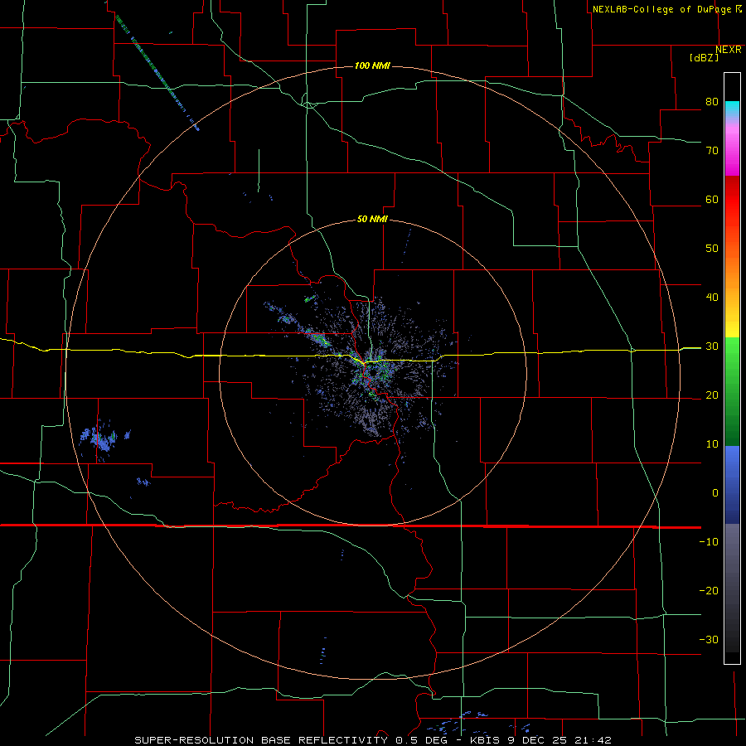Click the [dBZ] legend unit label
The image size is (746, 746).
(x=704, y=58)
